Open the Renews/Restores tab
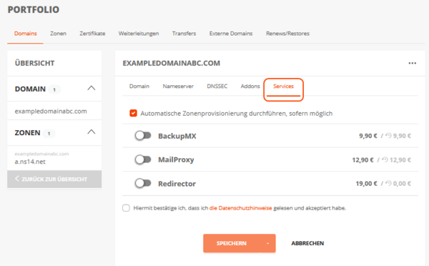429x266 pixels. point(287,34)
